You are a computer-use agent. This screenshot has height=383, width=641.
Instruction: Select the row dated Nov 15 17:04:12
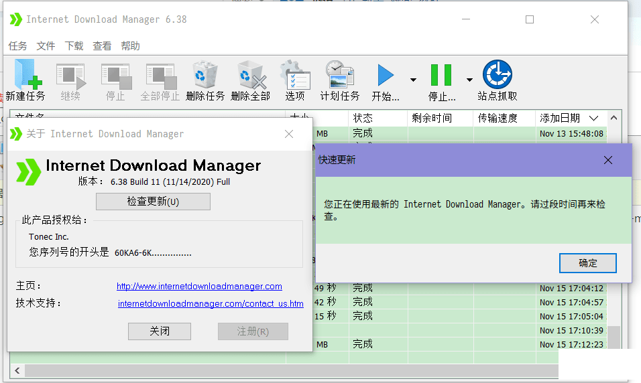[x=459, y=289]
